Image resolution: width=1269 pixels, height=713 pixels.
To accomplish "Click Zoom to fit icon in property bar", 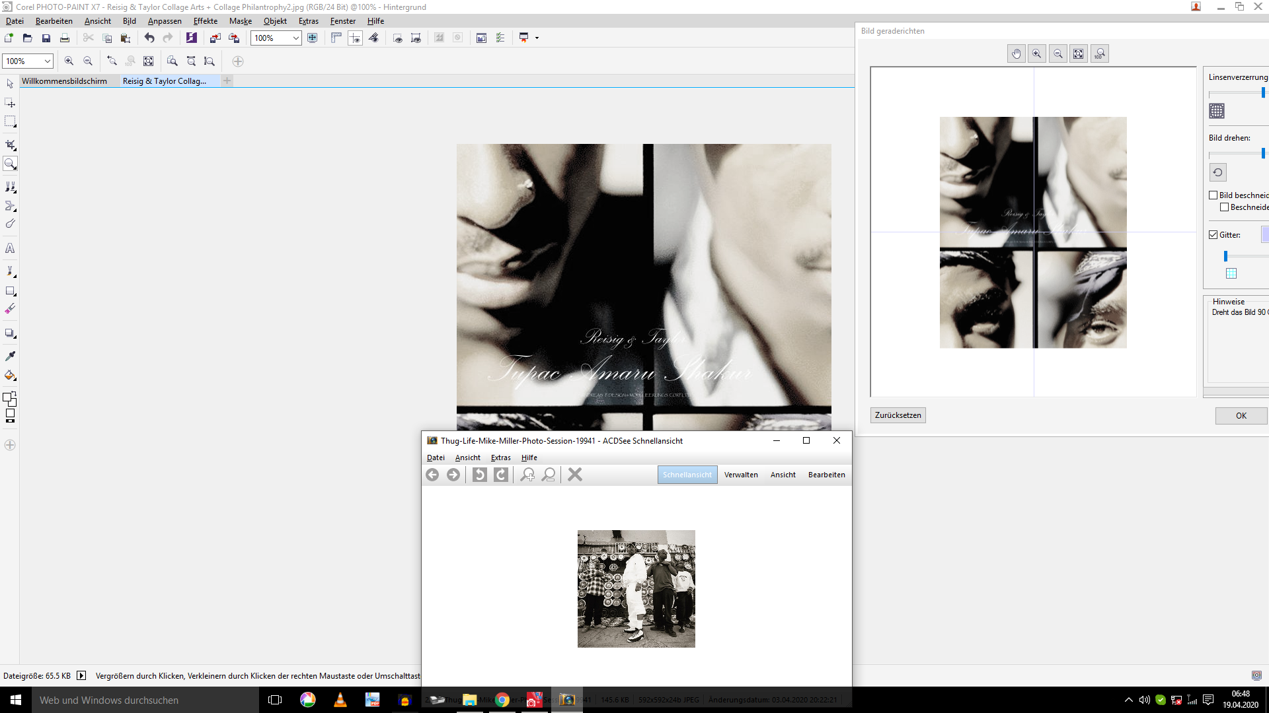I will (x=149, y=61).
